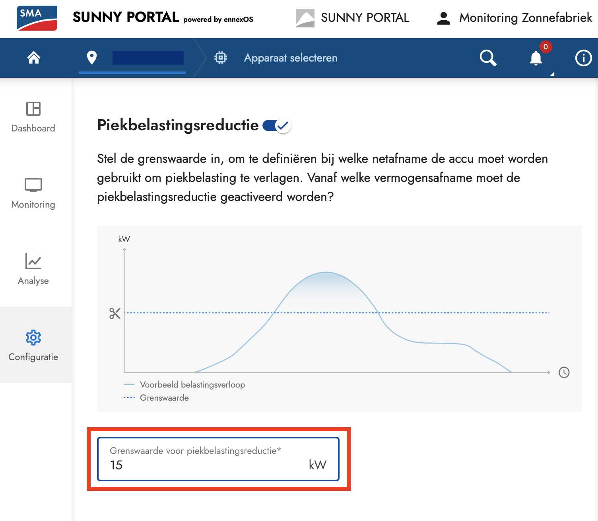Open the Apparaat selecteren device picker

click(290, 58)
